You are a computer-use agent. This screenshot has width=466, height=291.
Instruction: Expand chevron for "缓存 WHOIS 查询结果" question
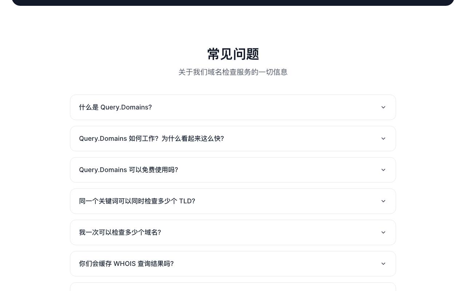(383, 264)
